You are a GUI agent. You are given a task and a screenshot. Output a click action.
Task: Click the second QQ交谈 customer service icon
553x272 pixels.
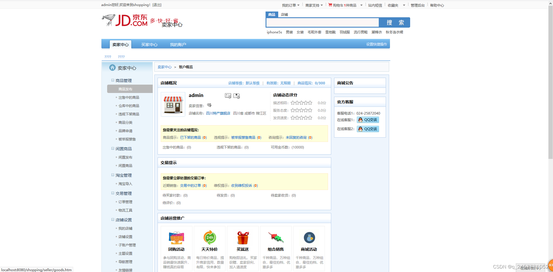(368, 129)
